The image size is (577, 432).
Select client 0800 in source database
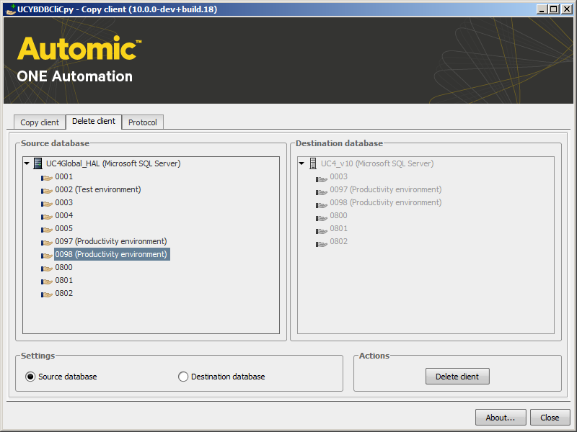click(x=63, y=267)
